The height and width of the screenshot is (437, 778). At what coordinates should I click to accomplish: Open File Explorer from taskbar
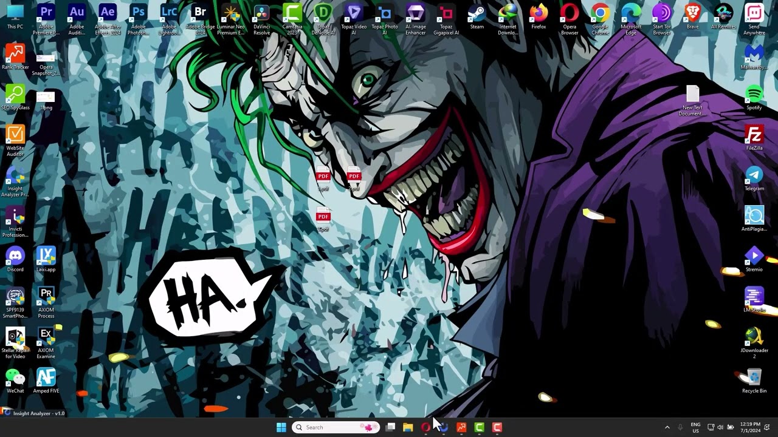point(408,427)
